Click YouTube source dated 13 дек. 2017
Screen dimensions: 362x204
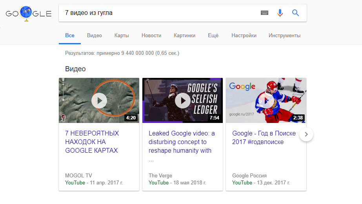242,182
